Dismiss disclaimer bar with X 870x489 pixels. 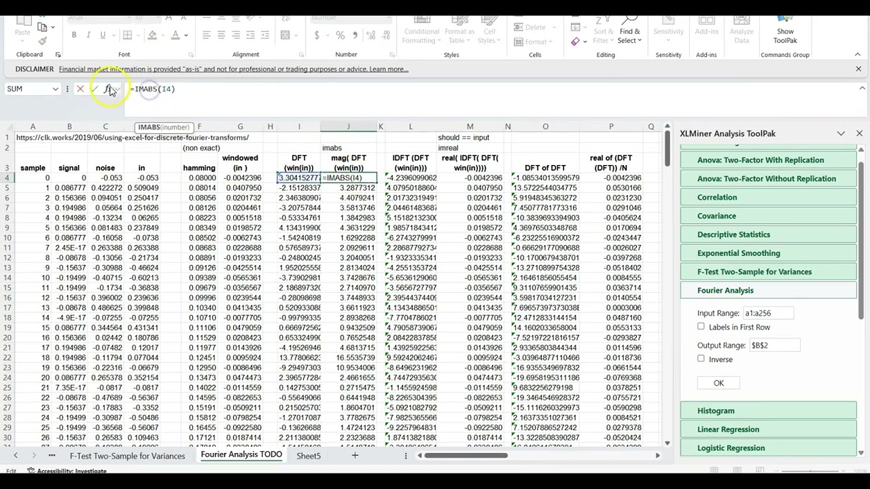(858, 69)
